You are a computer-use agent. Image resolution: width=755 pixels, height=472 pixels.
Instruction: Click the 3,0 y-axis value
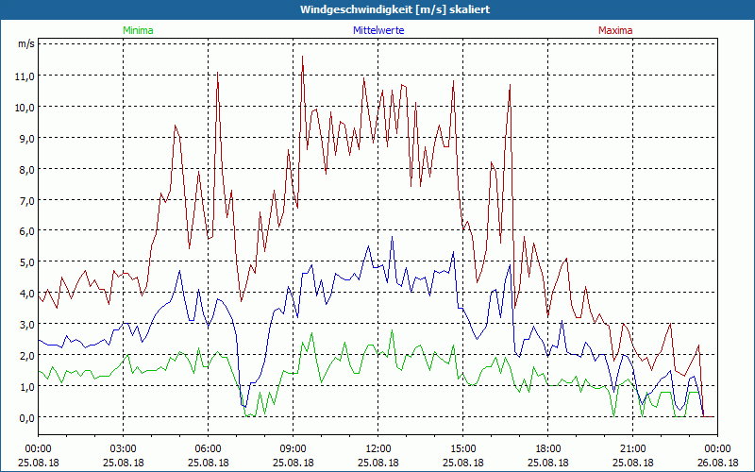pos(26,324)
